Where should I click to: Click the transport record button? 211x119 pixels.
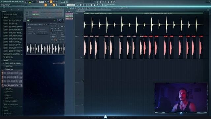point(38,2)
